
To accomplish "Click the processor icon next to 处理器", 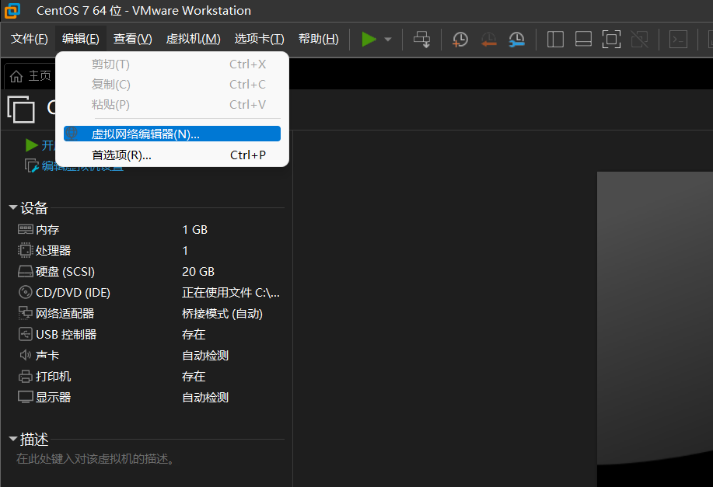I will click(26, 250).
